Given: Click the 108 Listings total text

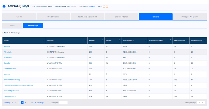Looking at the screenshot, I should pos(15,33).
